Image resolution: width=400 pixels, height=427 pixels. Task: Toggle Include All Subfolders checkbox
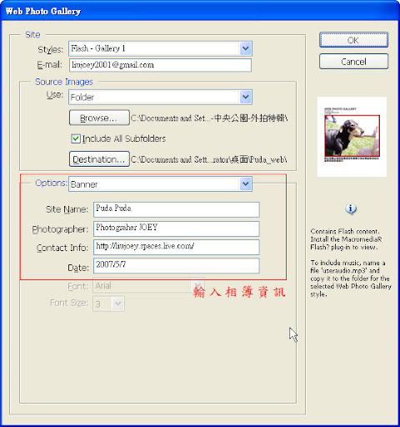click(76, 138)
